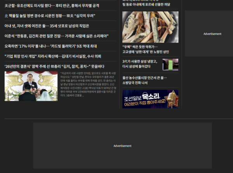Open the spoiled snow crab photo
233x173 pixels.
click(x=150, y=26)
